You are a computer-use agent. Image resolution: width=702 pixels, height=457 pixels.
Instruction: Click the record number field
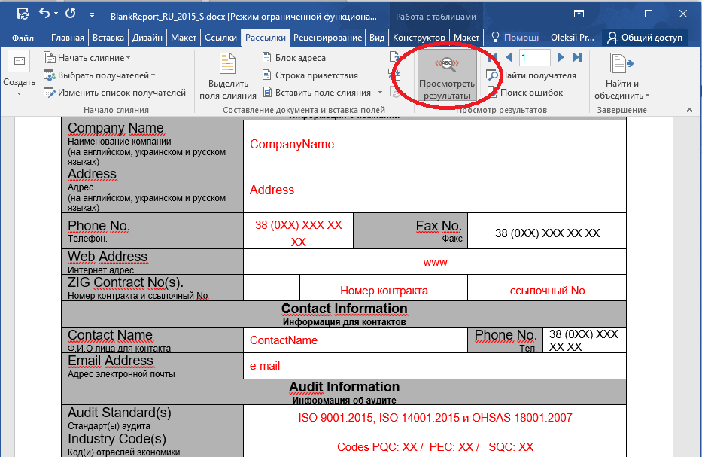(x=534, y=57)
